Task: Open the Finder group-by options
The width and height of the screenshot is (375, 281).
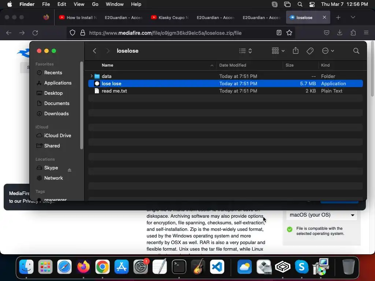Action: pos(278,51)
